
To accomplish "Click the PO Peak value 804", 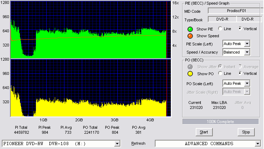I will coord(115,132).
